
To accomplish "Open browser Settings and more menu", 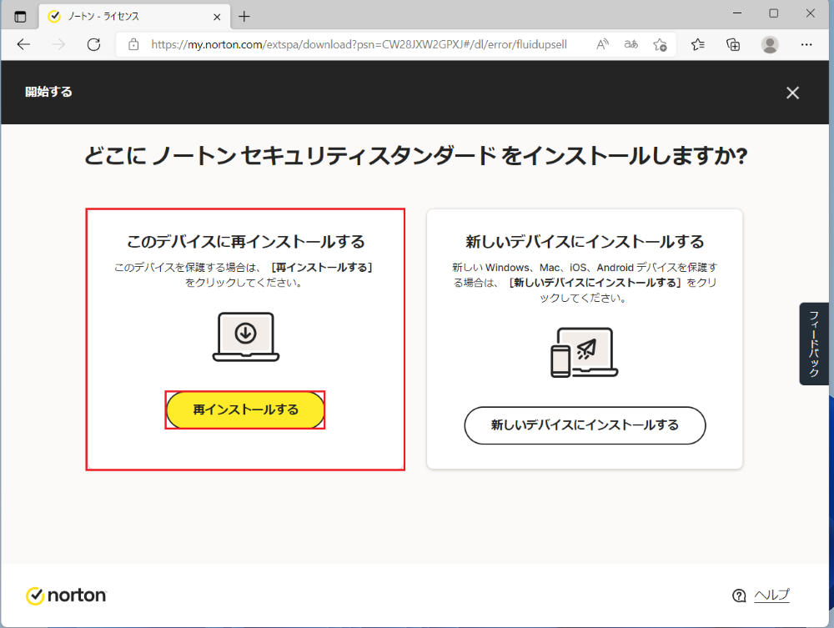I will pyautogui.click(x=806, y=45).
